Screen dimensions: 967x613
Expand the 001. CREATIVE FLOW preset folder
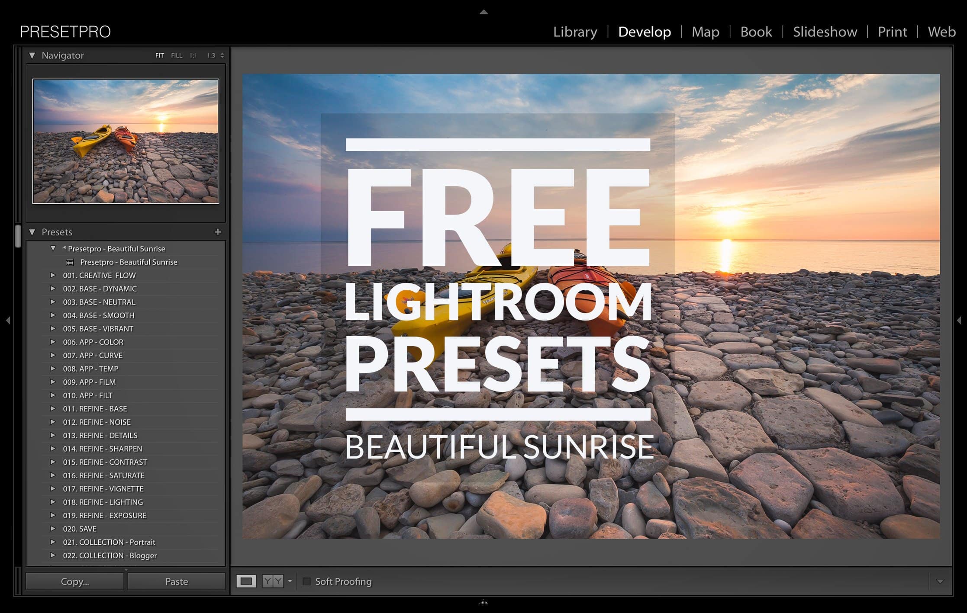click(53, 275)
